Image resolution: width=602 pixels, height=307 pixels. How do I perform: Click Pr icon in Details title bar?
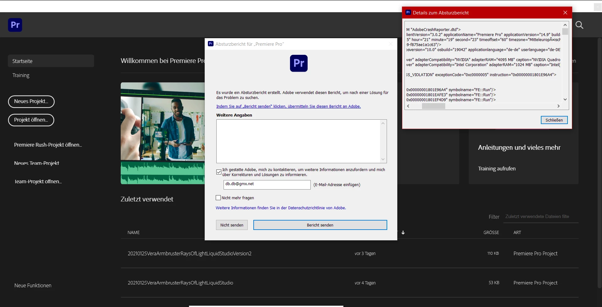click(408, 13)
